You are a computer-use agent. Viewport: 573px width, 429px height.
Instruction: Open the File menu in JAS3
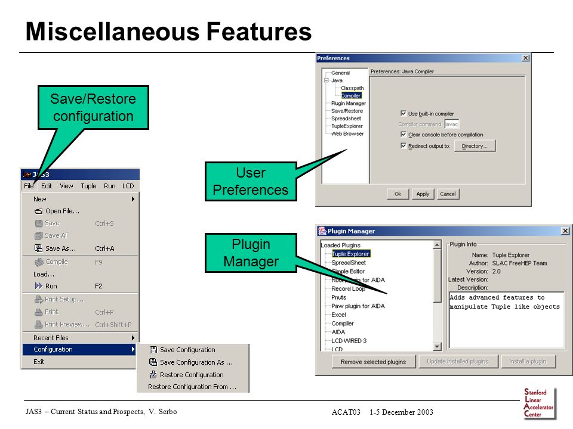[29, 186]
